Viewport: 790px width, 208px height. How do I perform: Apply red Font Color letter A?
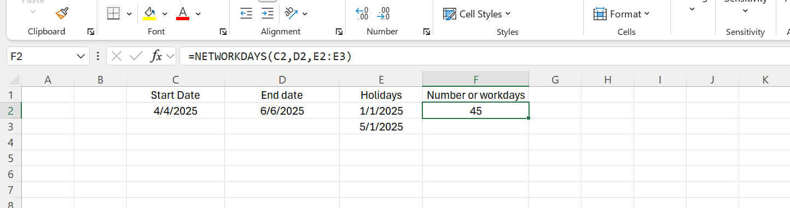click(x=183, y=13)
